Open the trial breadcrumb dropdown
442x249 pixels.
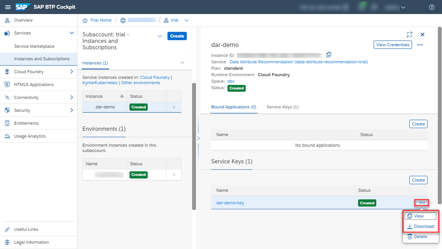(186, 20)
